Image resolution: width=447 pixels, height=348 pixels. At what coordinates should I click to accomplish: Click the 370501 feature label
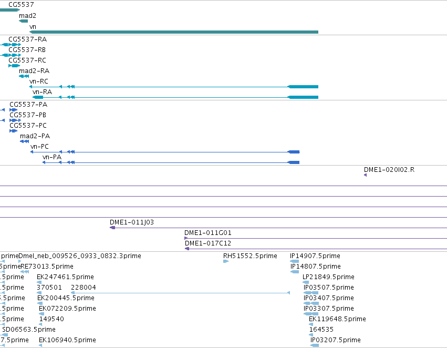coord(49,288)
